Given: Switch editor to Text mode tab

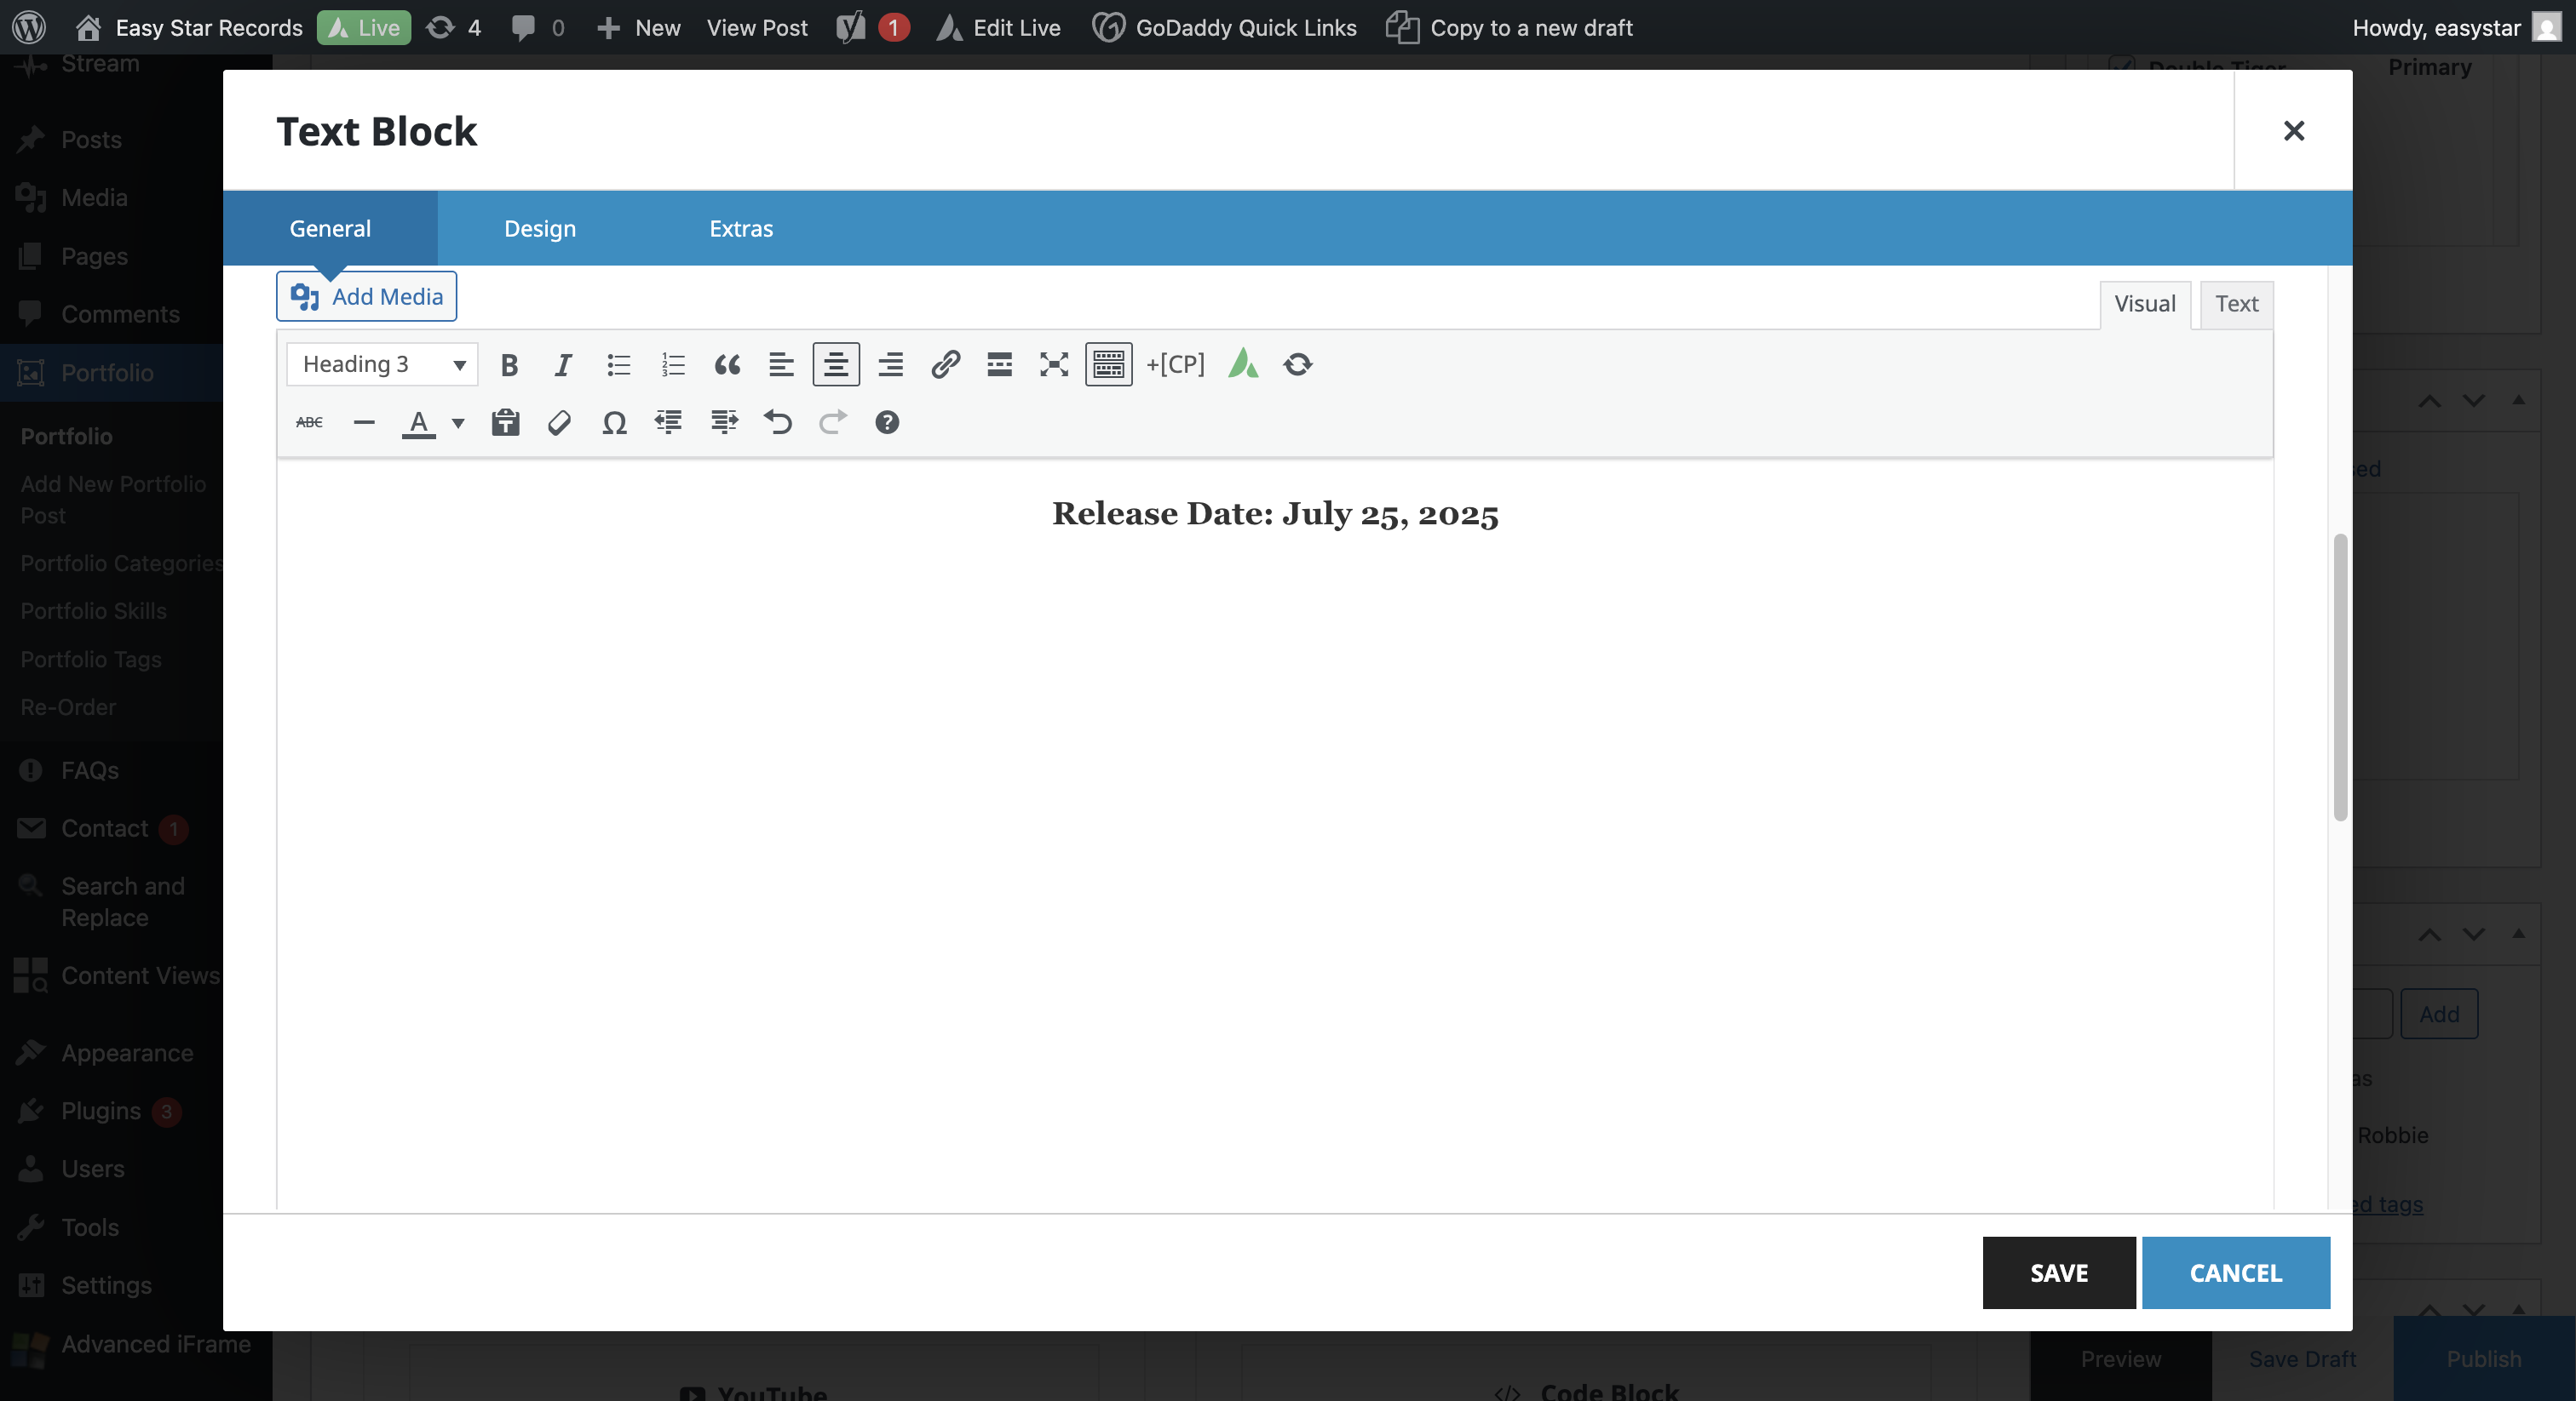Looking at the screenshot, I should coord(2236,304).
